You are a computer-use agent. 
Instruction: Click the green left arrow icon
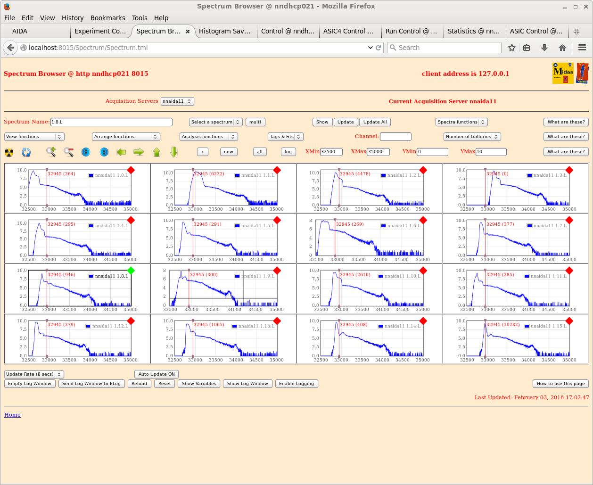[121, 152]
